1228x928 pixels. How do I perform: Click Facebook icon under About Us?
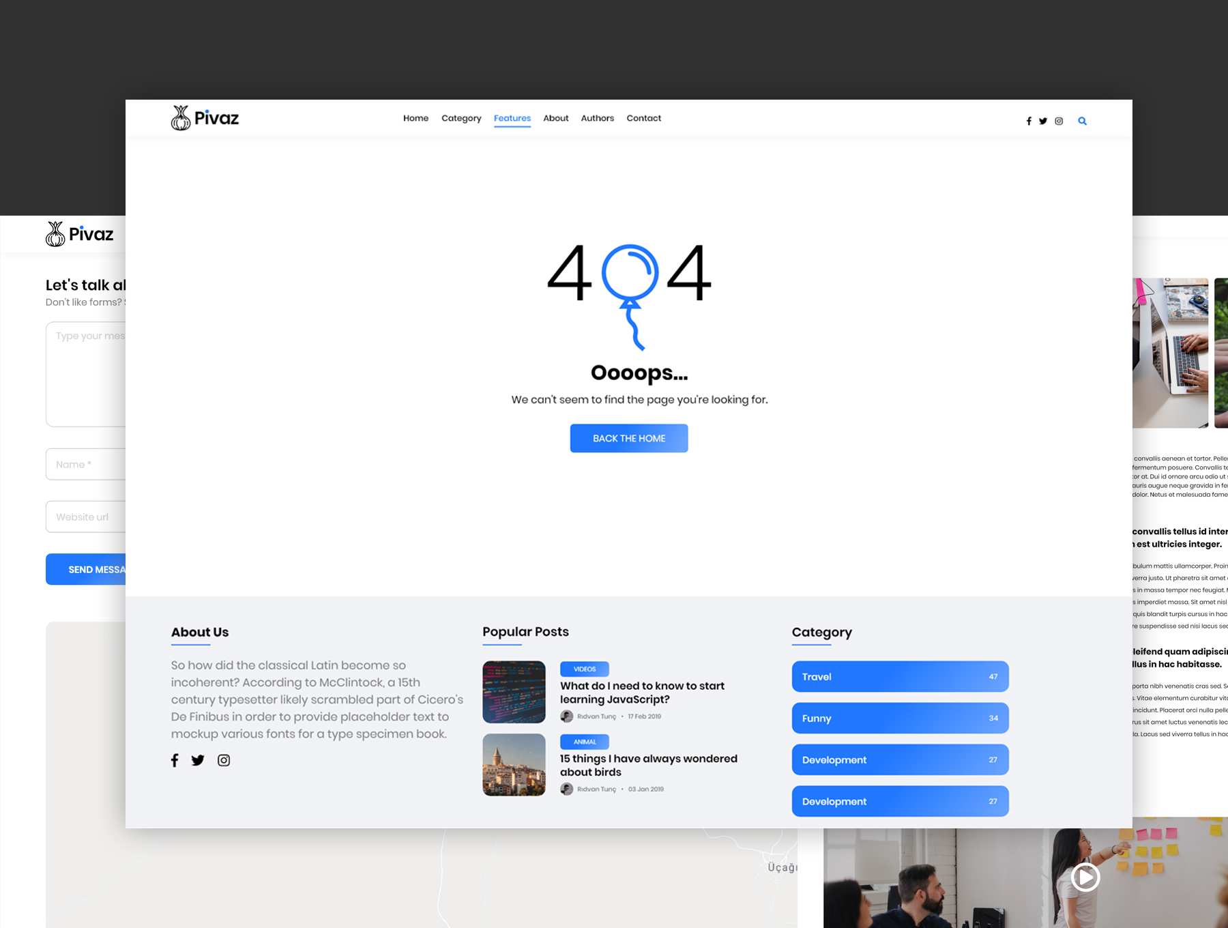click(175, 760)
